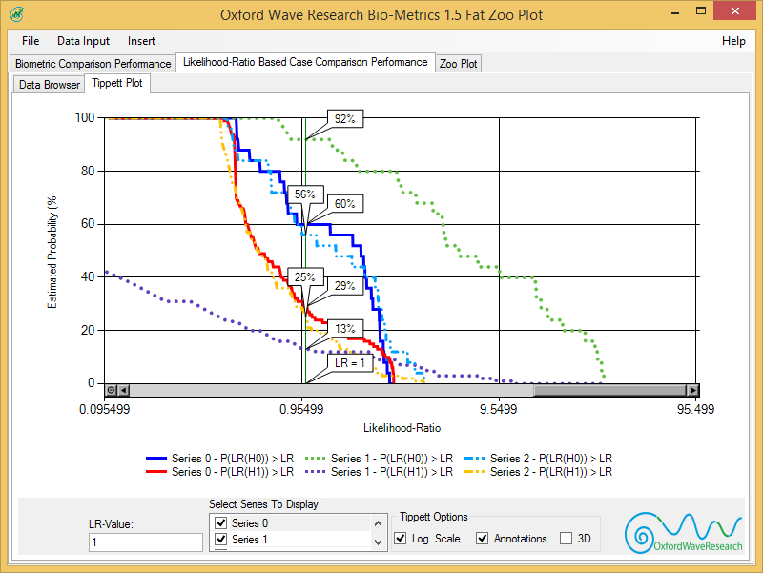The image size is (763, 573).
Task: Click Series 2 - P(LR(H1)) > LR legend entry
Action: click(538, 472)
